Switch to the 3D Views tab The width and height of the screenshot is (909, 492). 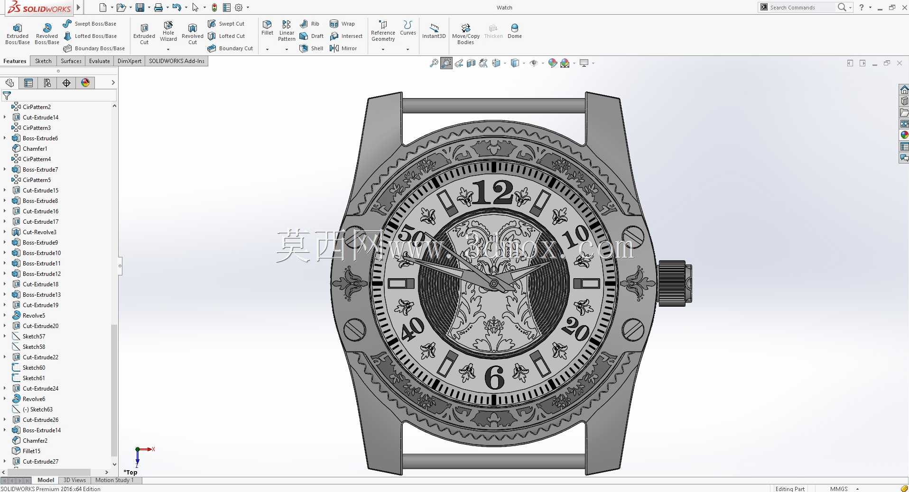(74, 480)
